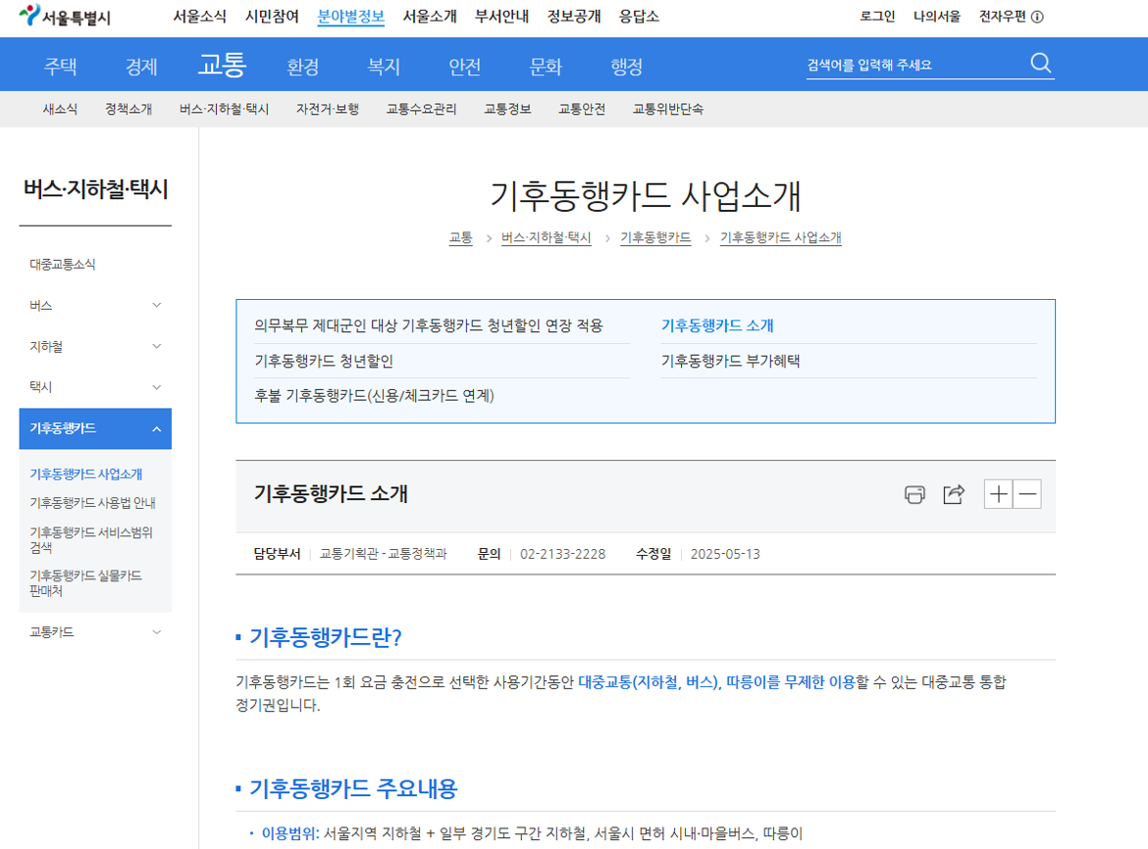Expand the 택시 sidebar section
The height and width of the screenshot is (849, 1148).
click(156, 387)
